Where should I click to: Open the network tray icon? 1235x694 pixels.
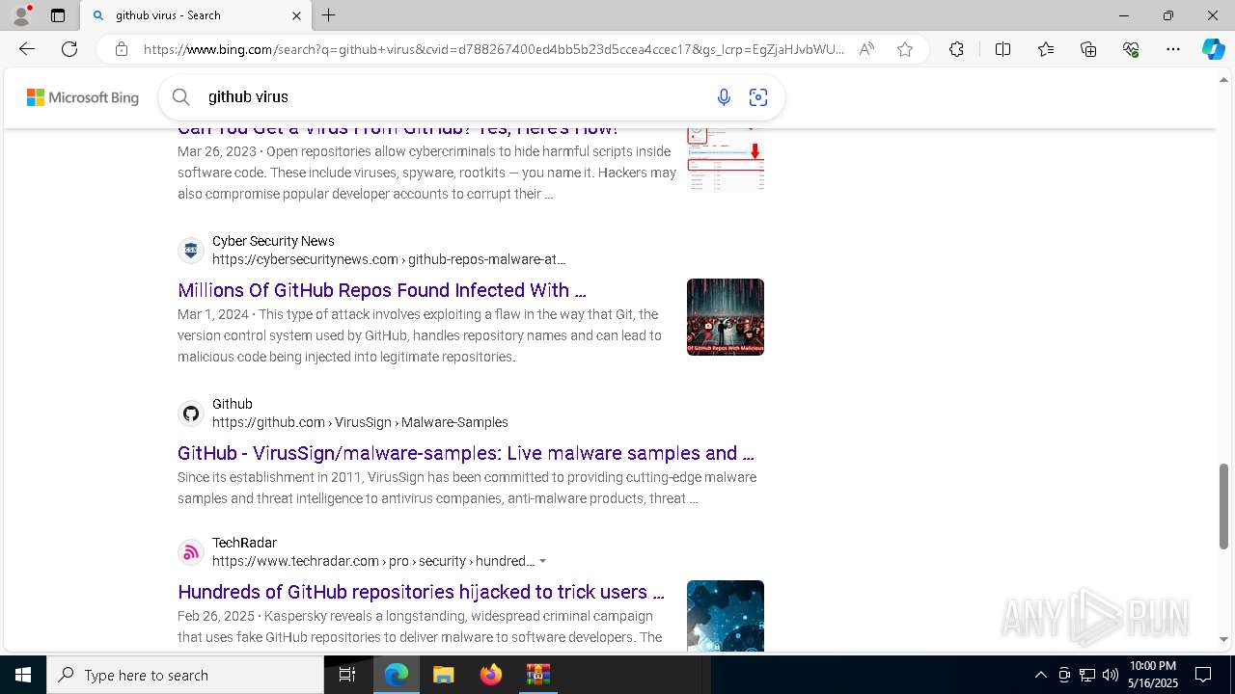point(1087,675)
